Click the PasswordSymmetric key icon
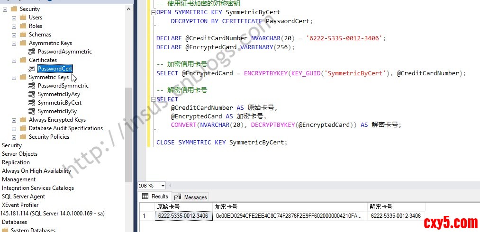This screenshot has width=480, height=232. [32, 86]
